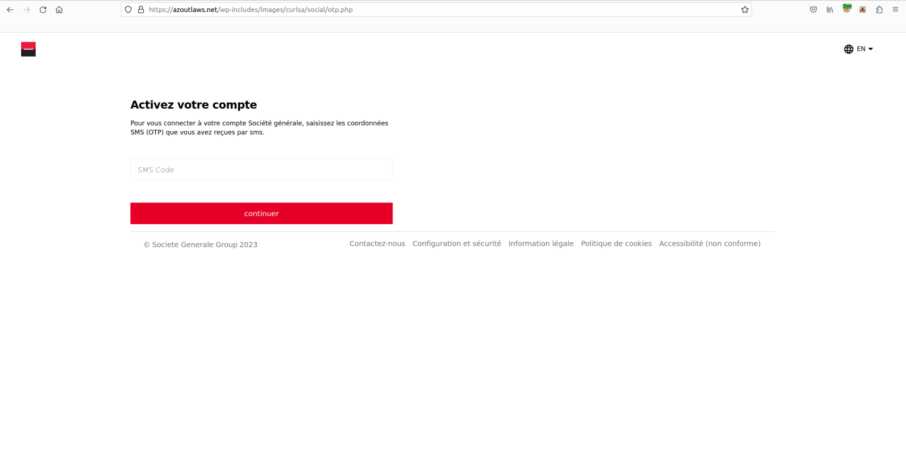The width and height of the screenshot is (906, 456).
Task: Click the paragraph starting 'Pour vous connecter'
Action: click(x=259, y=127)
